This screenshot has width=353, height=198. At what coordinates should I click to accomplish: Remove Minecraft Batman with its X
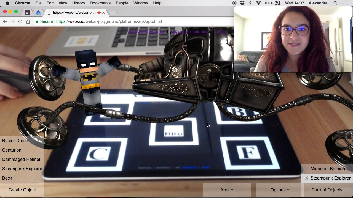pyautogui.click(x=307, y=169)
